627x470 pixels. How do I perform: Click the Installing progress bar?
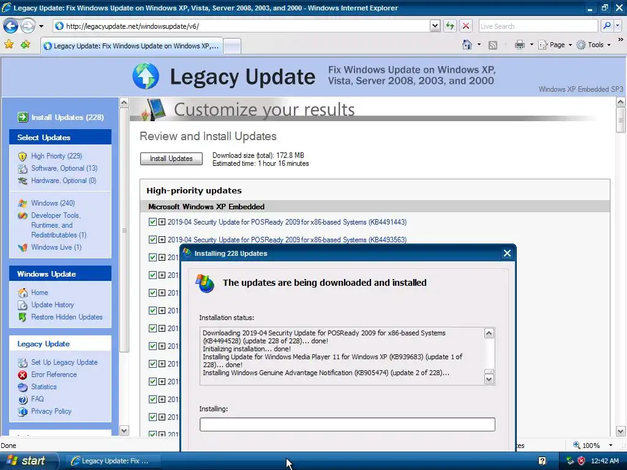[347, 424]
